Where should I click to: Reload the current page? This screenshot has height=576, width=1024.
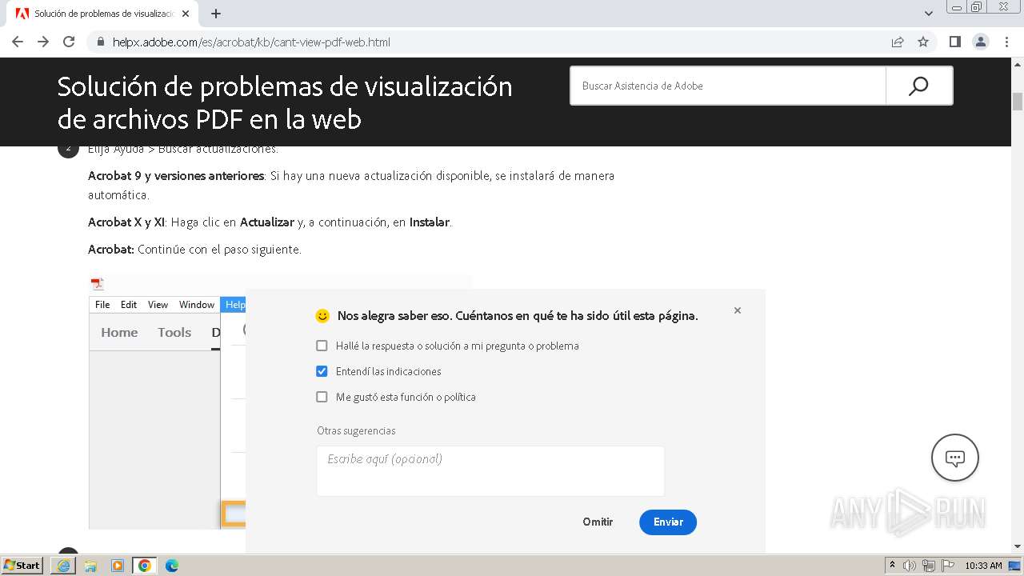tap(69, 42)
